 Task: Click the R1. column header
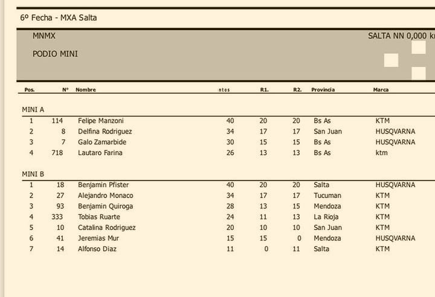point(264,90)
